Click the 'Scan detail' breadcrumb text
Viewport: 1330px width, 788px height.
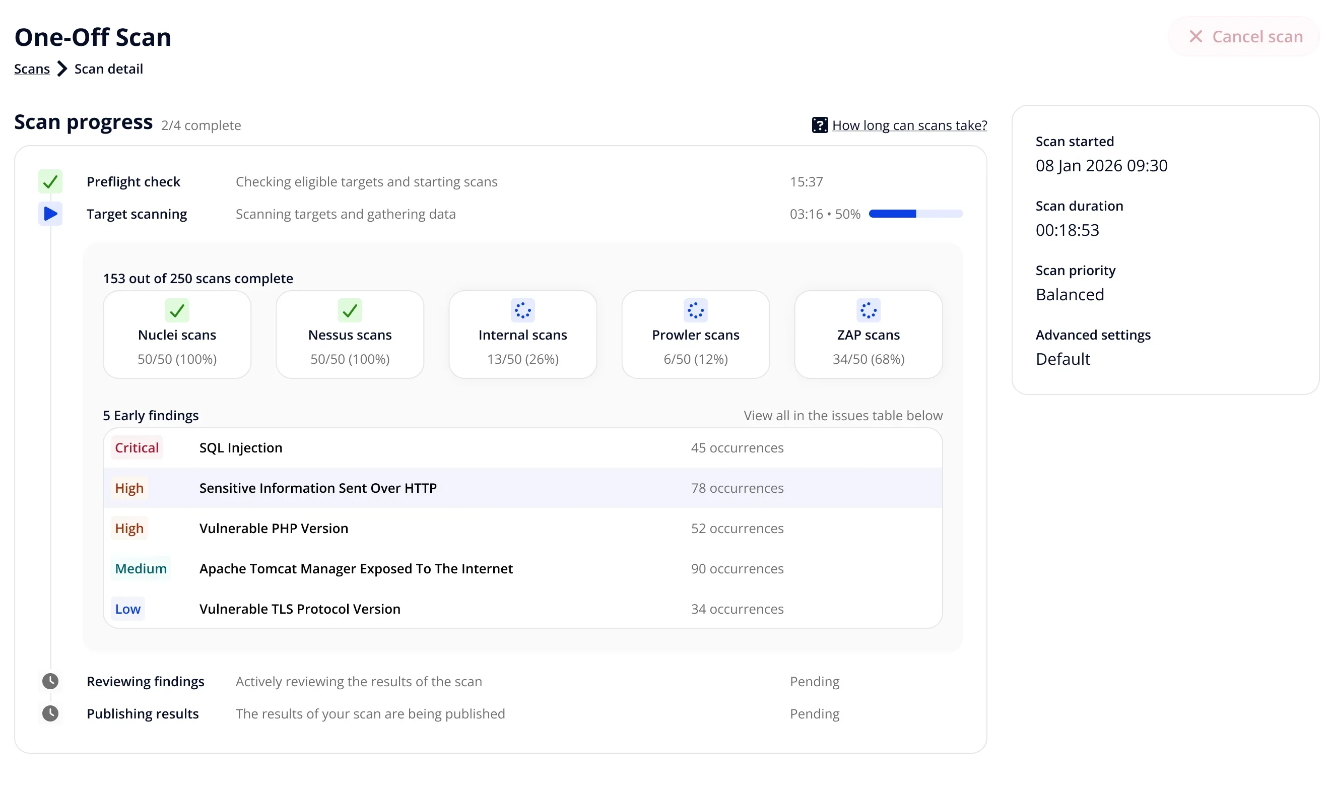pyautogui.click(x=109, y=69)
